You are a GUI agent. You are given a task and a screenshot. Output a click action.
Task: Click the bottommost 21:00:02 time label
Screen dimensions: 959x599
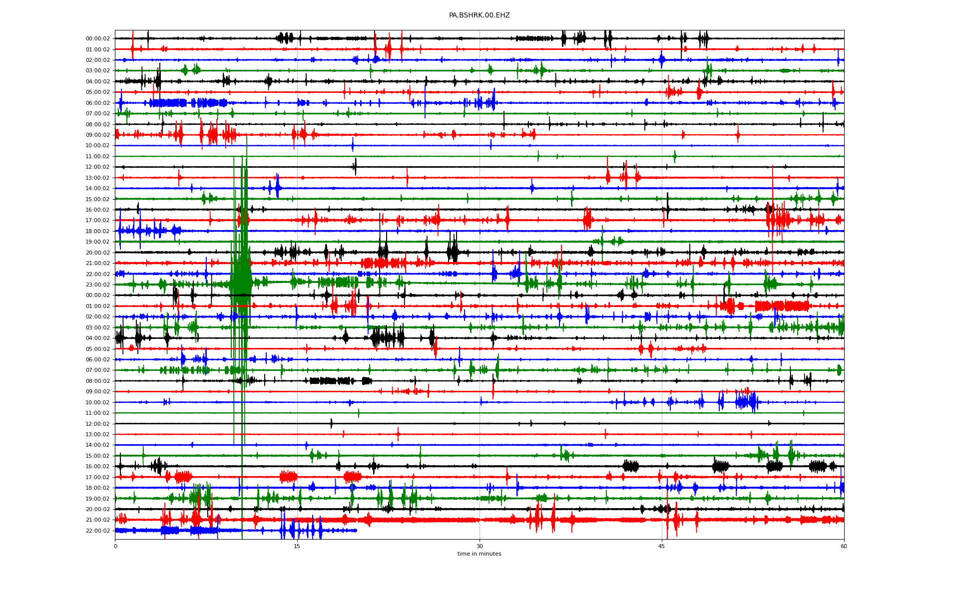97,520
